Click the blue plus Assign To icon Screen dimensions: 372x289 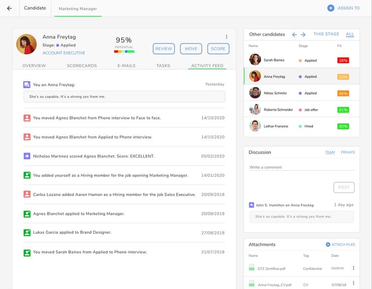click(x=331, y=8)
